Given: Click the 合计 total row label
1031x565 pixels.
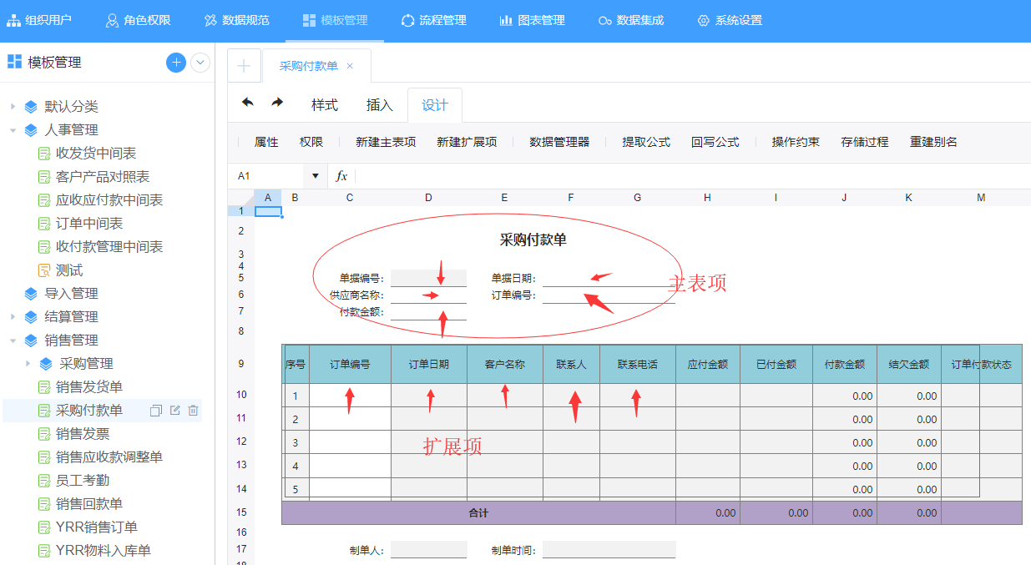Looking at the screenshot, I should point(478,513).
